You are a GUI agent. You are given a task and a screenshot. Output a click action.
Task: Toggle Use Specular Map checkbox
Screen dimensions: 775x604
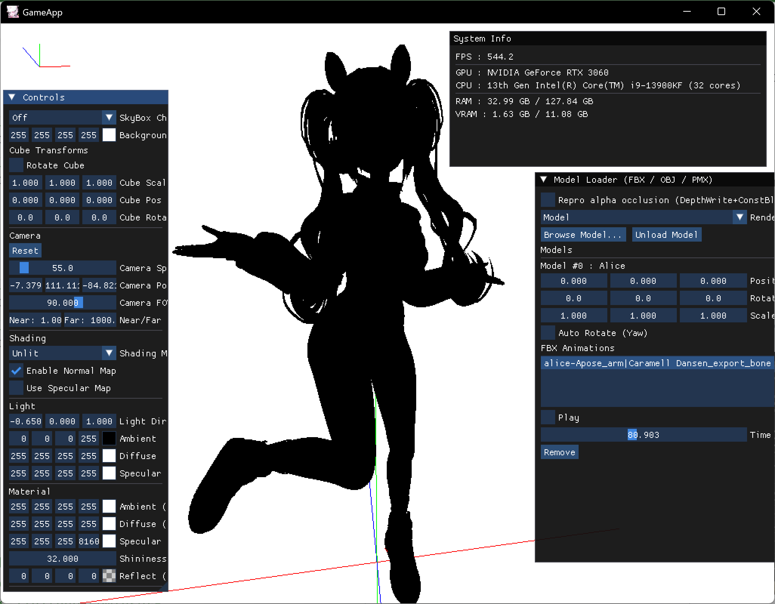[x=16, y=388]
